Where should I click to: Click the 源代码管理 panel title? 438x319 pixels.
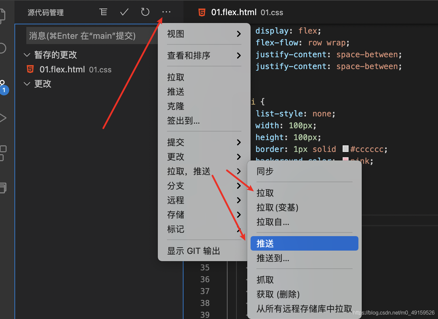point(46,12)
